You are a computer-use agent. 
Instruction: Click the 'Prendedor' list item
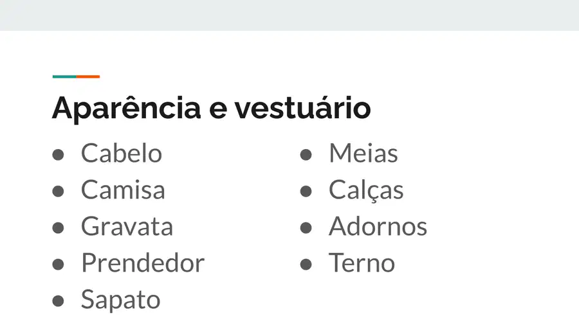143,263
